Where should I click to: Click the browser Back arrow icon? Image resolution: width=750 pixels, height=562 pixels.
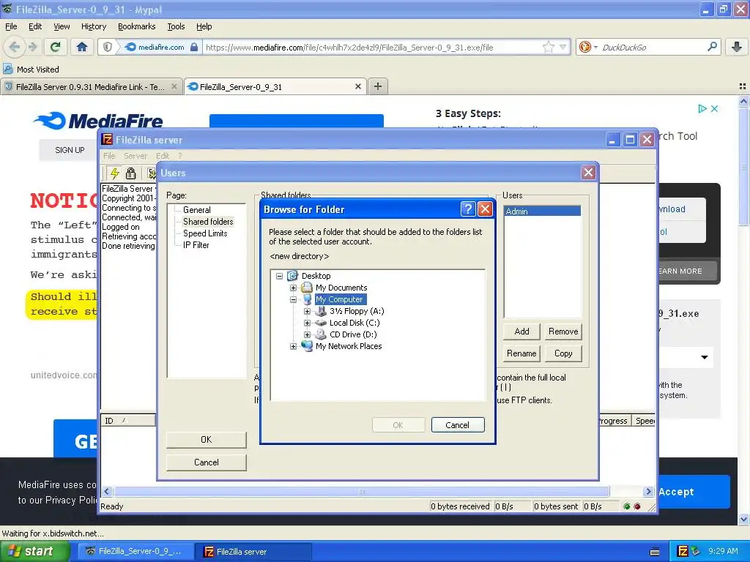[15, 47]
